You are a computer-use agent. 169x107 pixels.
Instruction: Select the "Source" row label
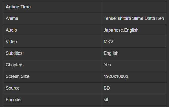click(x=13, y=88)
